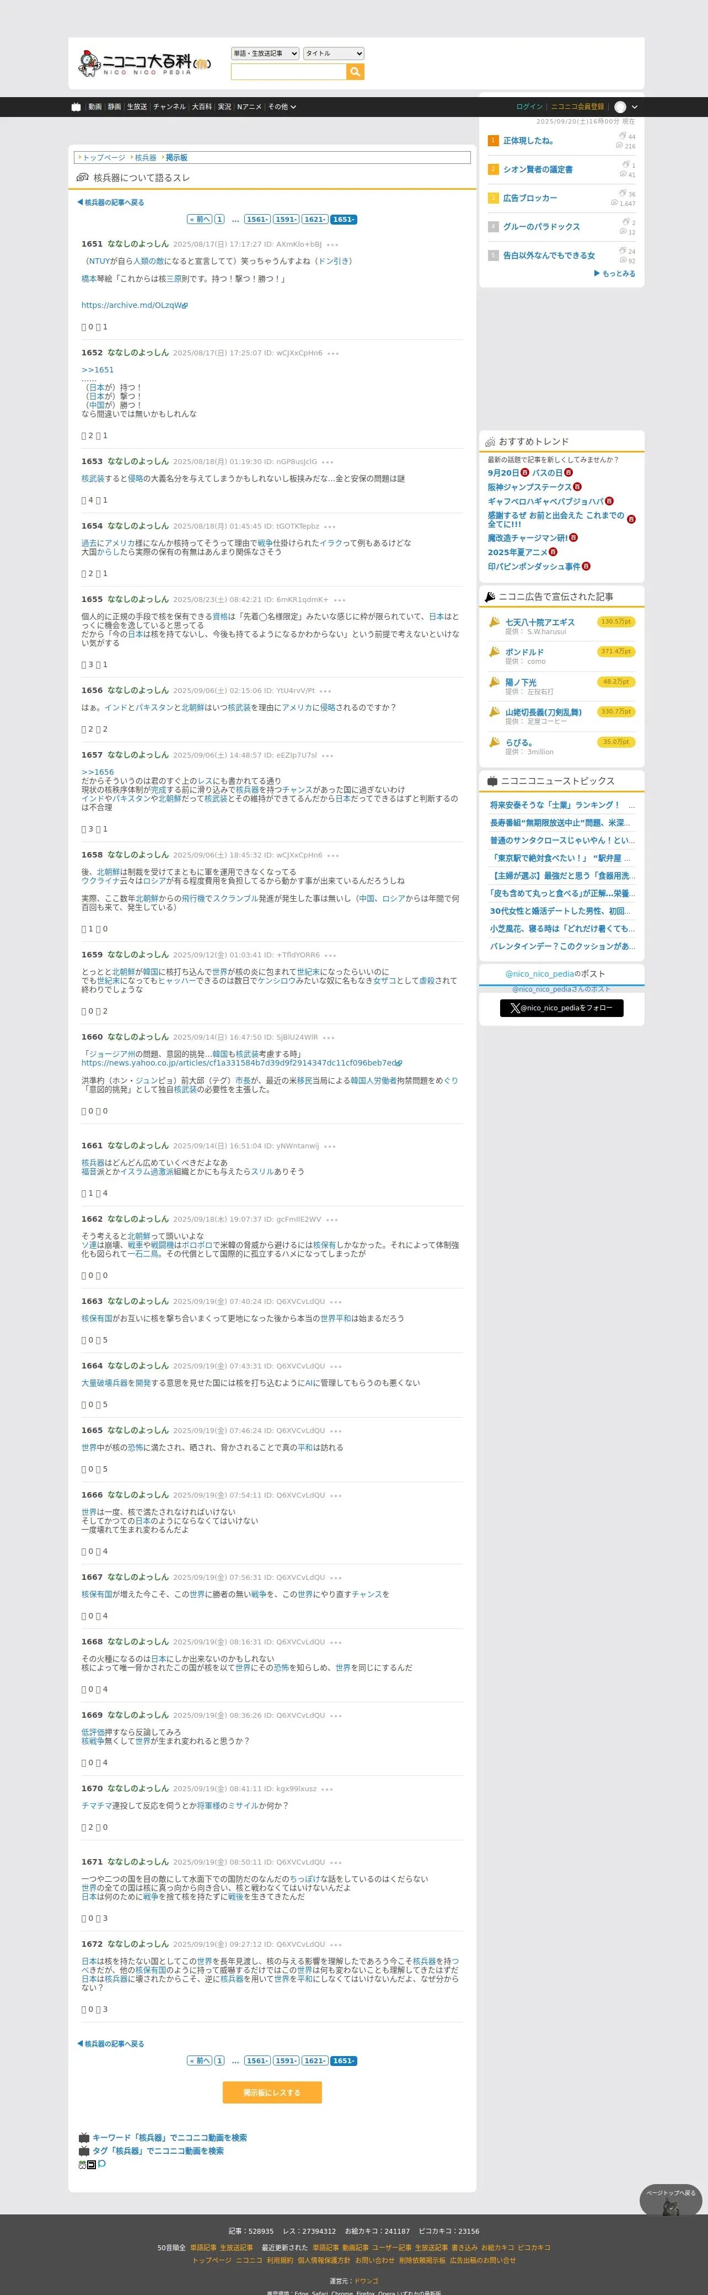Open 生放送 in the top navbar
This screenshot has height=2295, width=708.
point(137,107)
